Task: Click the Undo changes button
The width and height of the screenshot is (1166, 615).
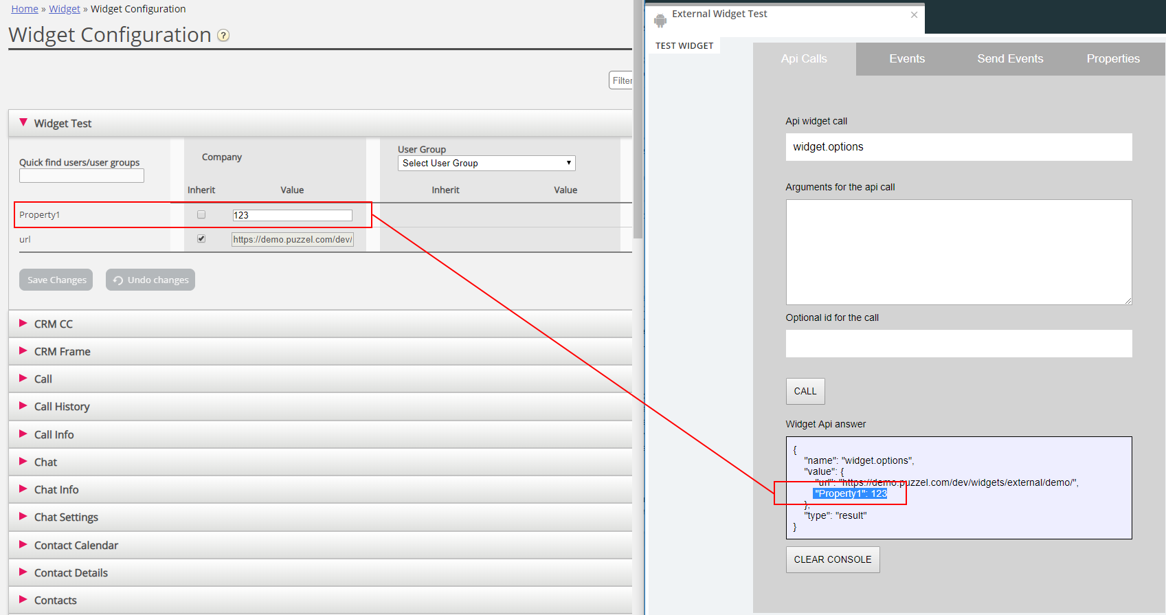Action: (150, 280)
